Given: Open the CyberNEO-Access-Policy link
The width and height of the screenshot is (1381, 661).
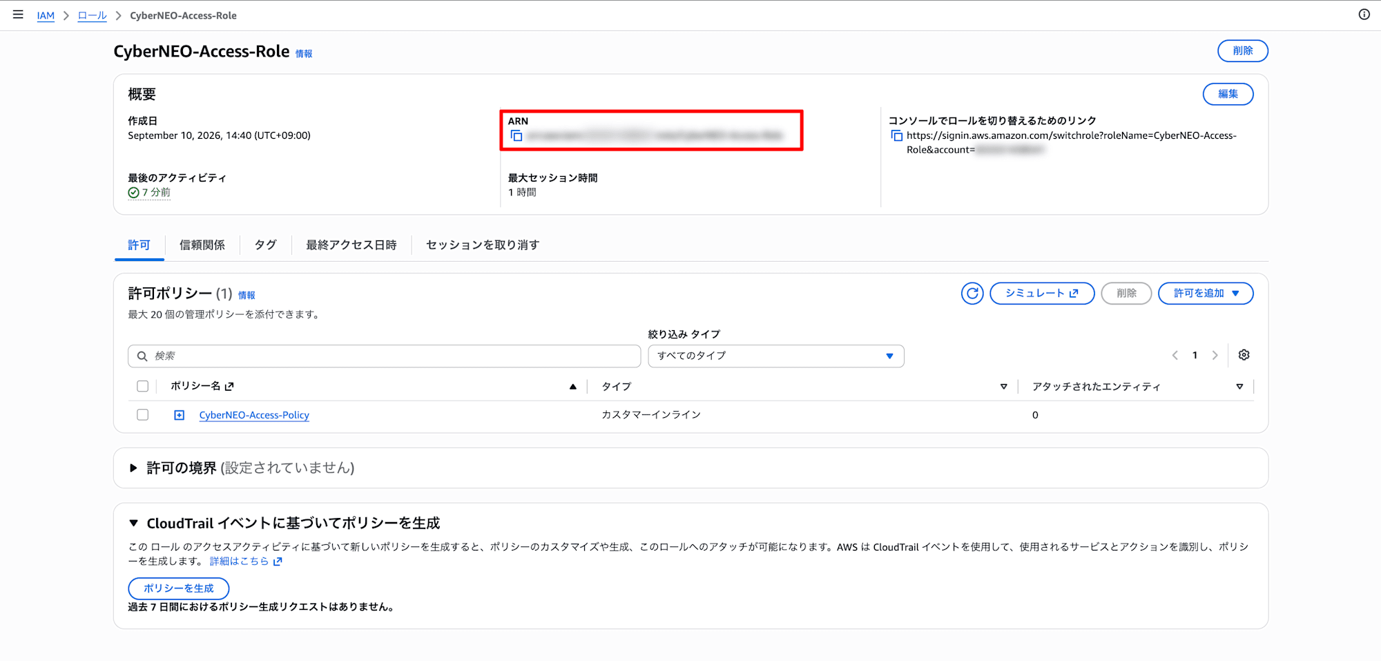Looking at the screenshot, I should 254,415.
